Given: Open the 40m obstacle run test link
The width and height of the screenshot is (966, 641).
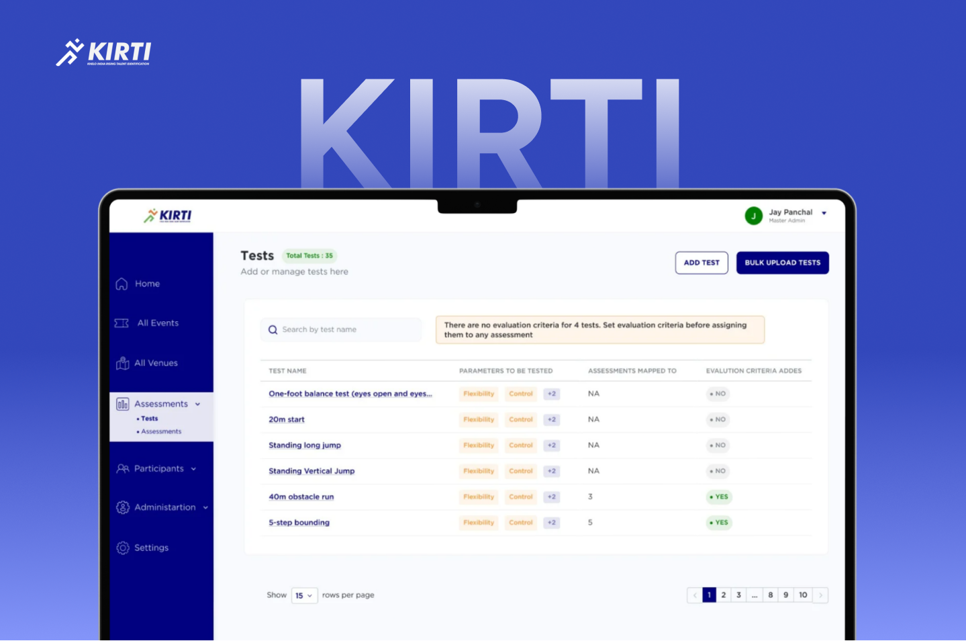Looking at the screenshot, I should [x=301, y=497].
